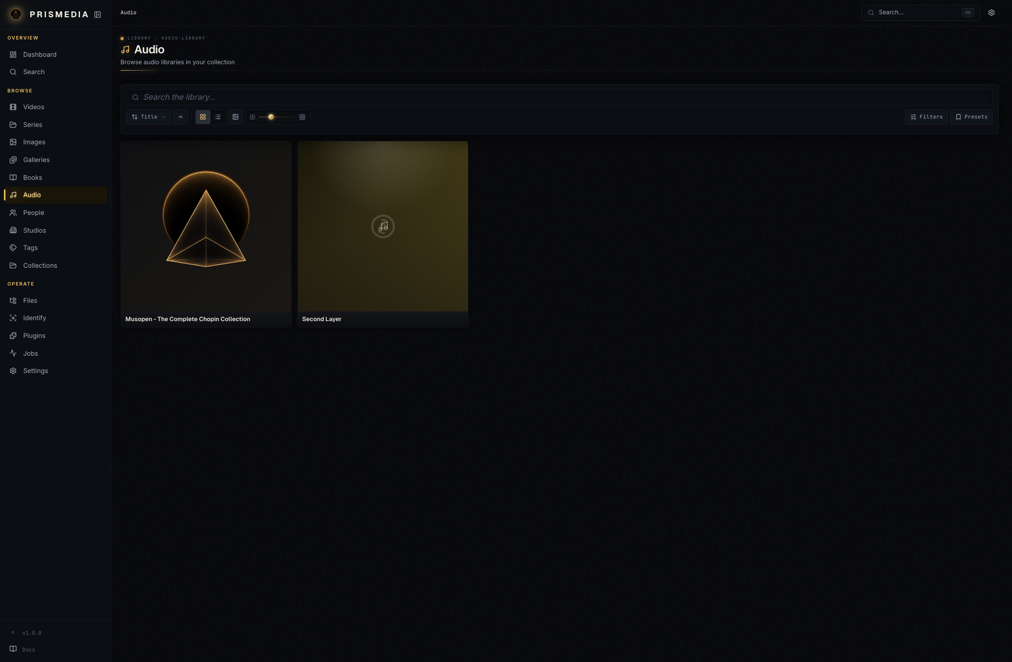Click into the Search the library field
Image resolution: width=1012 pixels, height=662 pixels.
(x=559, y=97)
